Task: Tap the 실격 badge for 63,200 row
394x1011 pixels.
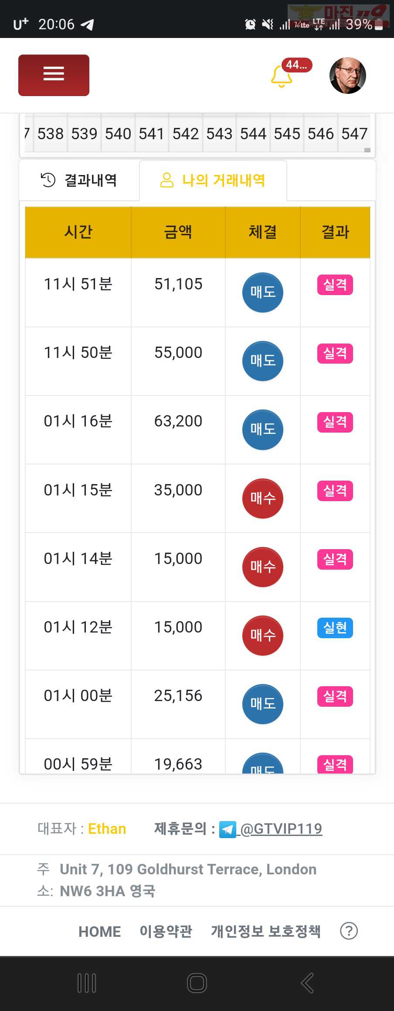Action: tap(335, 422)
